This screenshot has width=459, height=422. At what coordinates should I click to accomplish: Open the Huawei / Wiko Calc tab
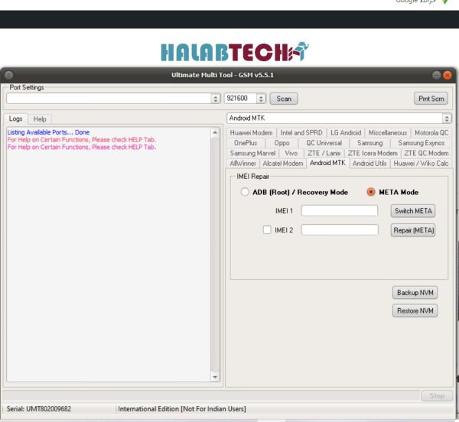tap(421, 164)
